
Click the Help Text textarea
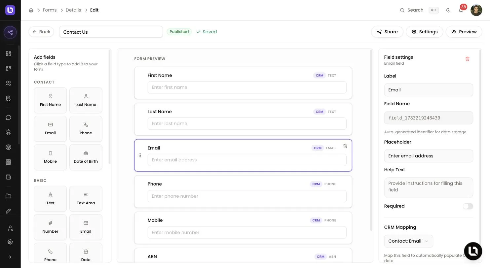tap(429, 188)
